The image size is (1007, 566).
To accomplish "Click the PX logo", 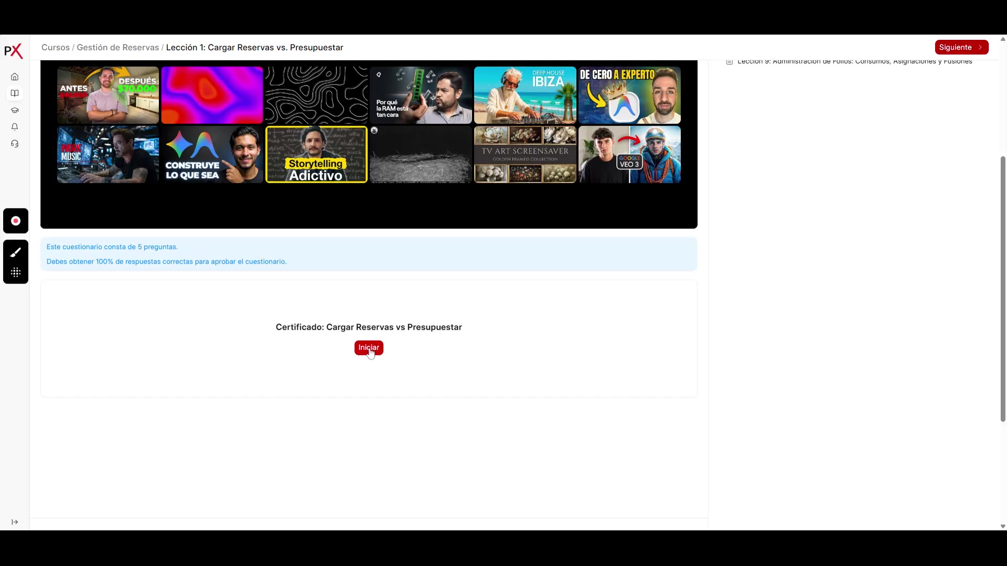I will point(14,51).
